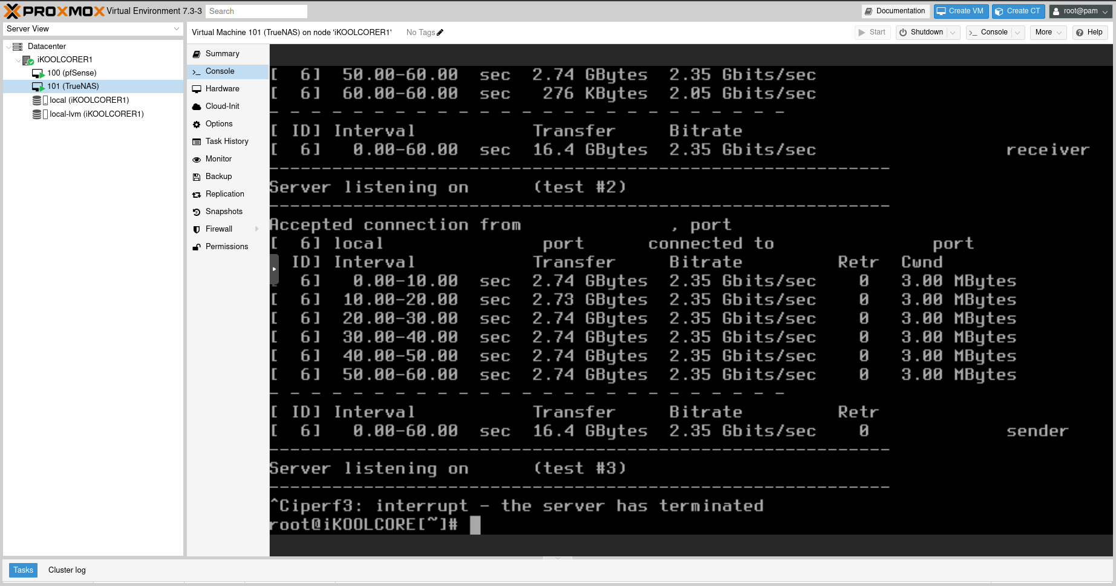Image resolution: width=1116 pixels, height=586 pixels.
Task: Click the Help button
Action: [x=1089, y=33]
